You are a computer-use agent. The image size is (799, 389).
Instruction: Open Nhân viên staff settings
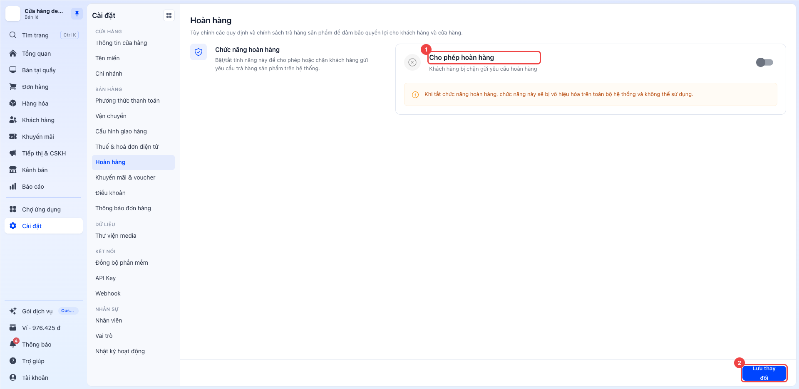point(133,320)
